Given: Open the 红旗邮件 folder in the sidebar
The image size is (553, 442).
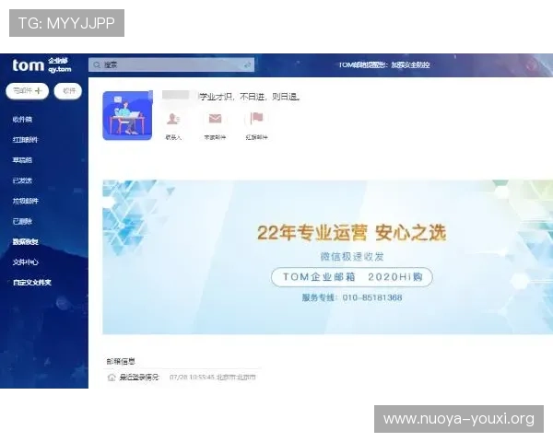Looking at the screenshot, I should (x=25, y=140).
